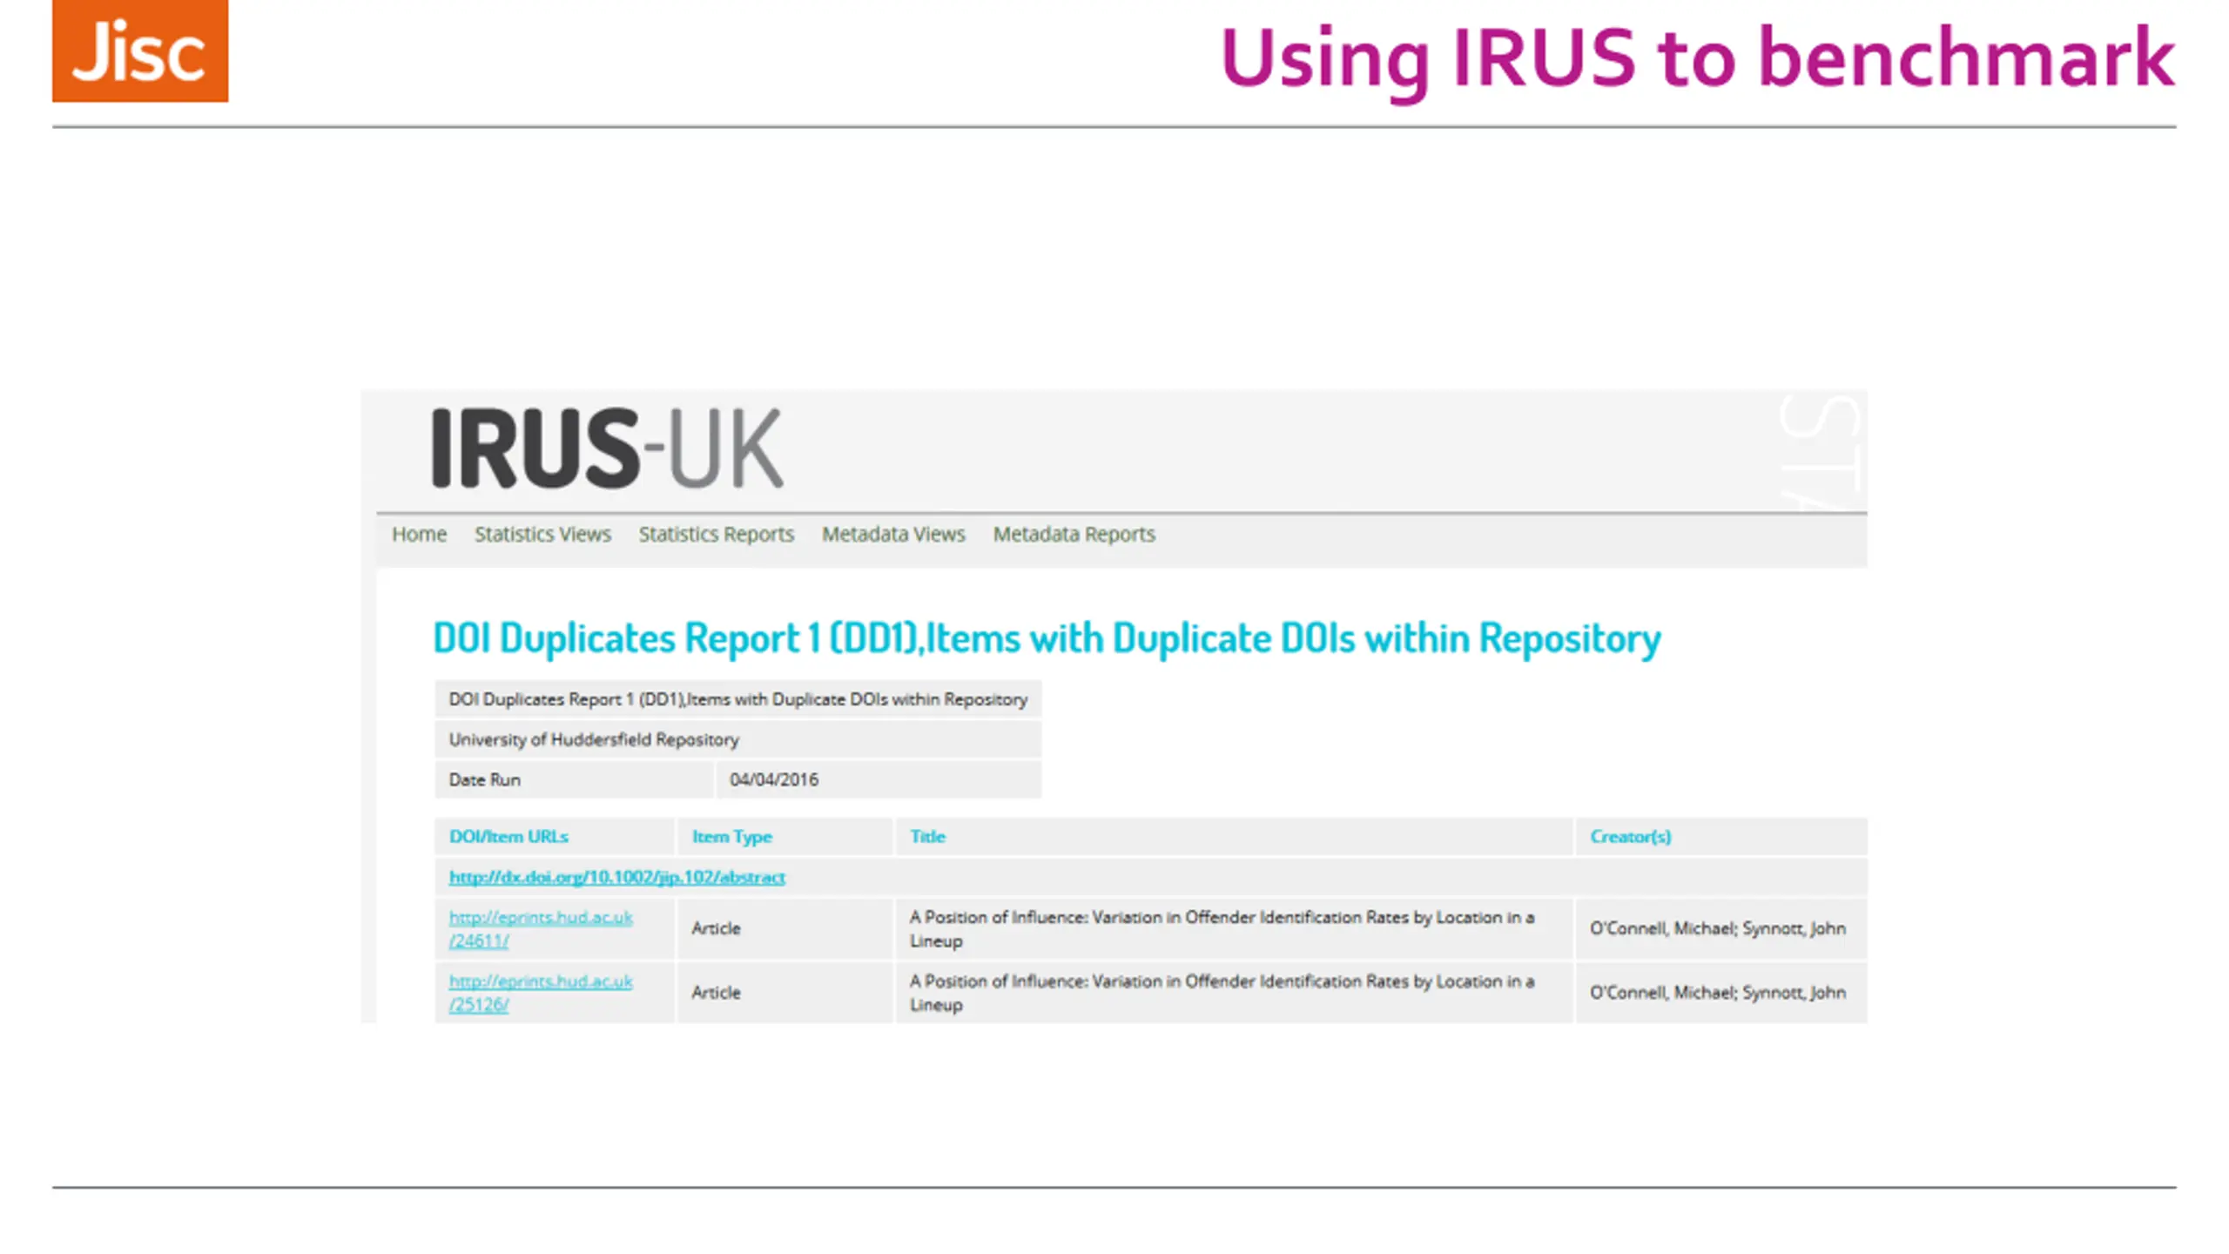Open the Metadata Reports menu

[1074, 534]
